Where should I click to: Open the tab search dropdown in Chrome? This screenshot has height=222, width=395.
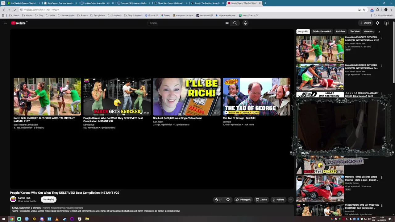pos(3,3)
